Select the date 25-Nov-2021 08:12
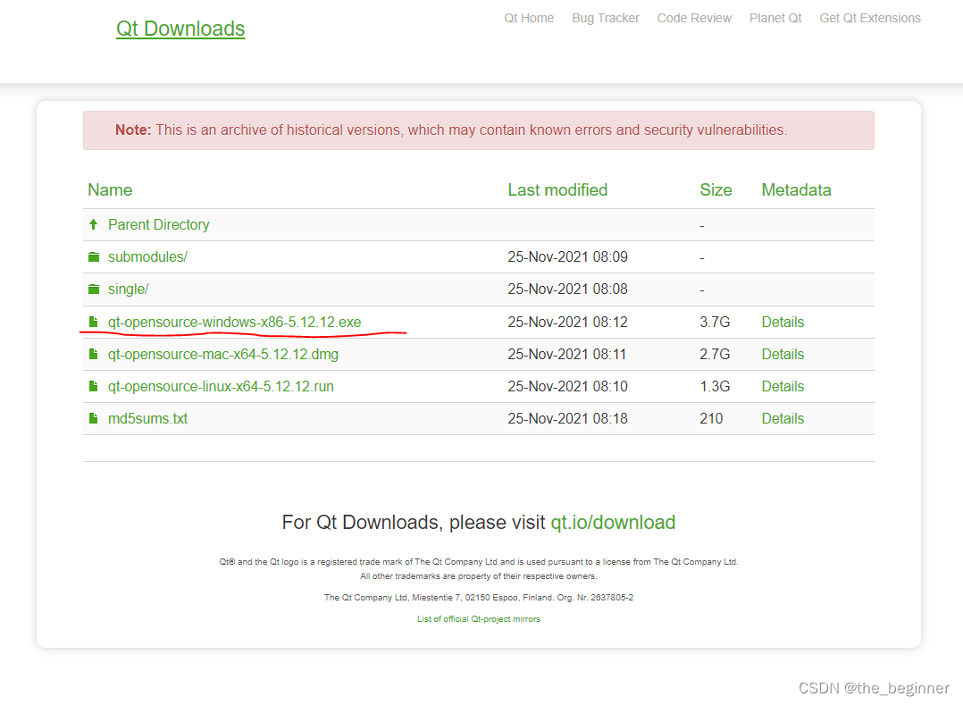 coord(567,323)
